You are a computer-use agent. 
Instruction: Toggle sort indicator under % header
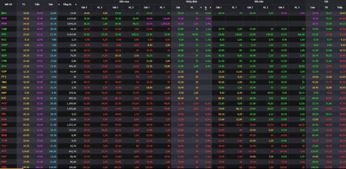pyautogui.click(x=206, y=9)
